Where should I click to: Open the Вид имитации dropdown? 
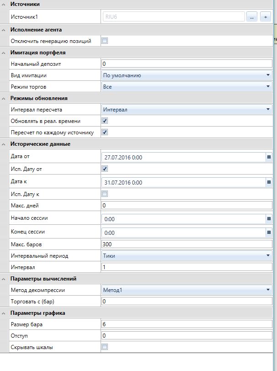[x=268, y=75]
